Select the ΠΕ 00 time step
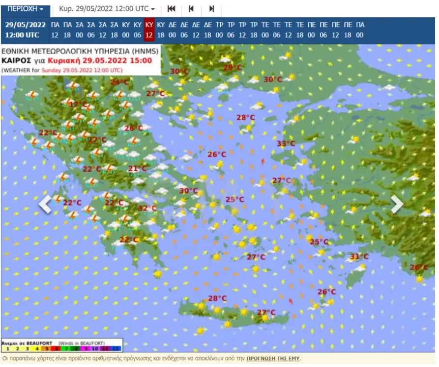Image resolution: width=439 pixels, height=367 pixels. coord(311,30)
